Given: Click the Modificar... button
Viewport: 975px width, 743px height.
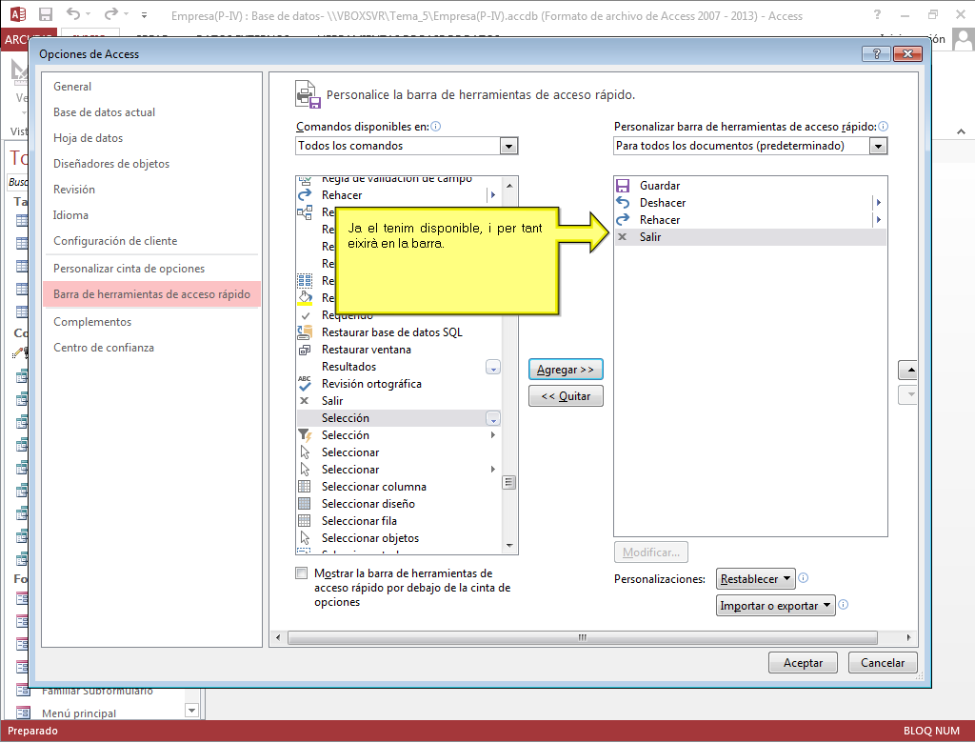Looking at the screenshot, I should [x=651, y=552].
